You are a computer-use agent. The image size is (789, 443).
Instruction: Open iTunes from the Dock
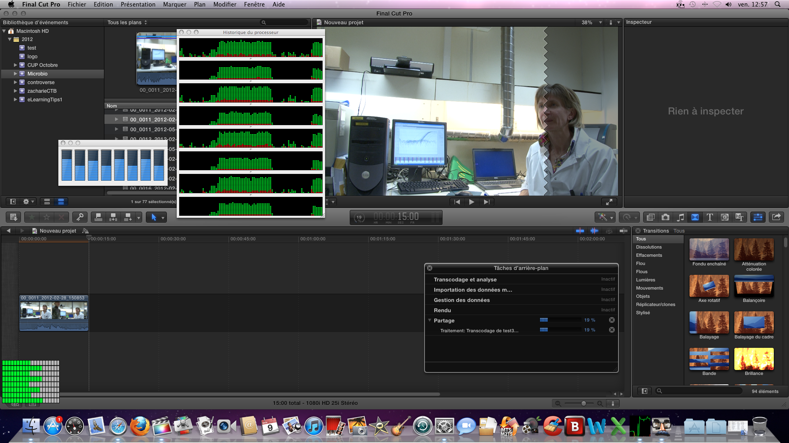click(314, 426)
